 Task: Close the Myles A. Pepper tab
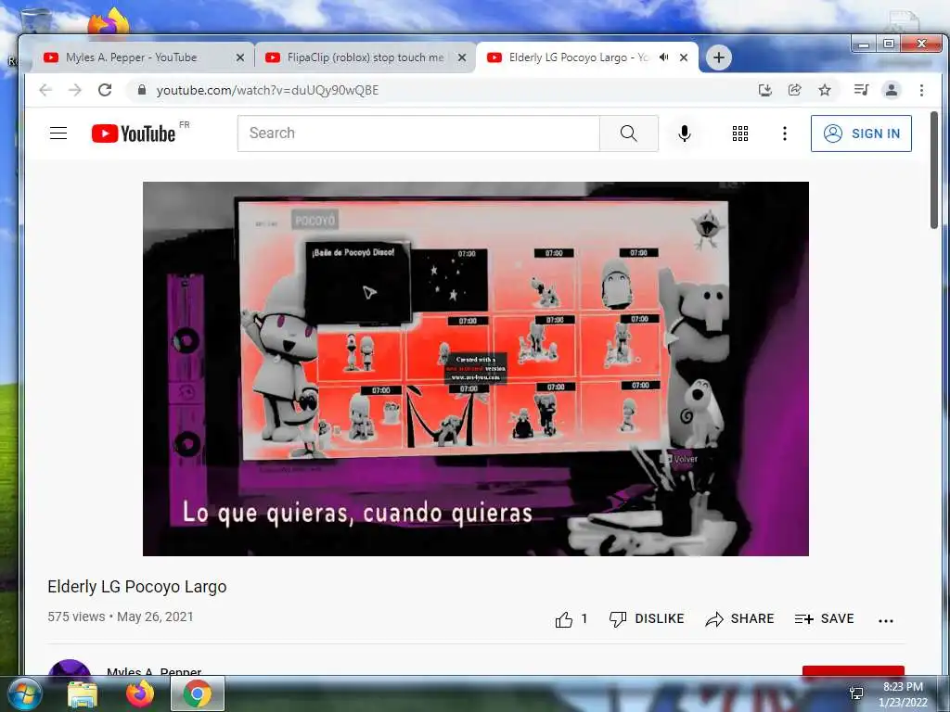tap(240, 57)
